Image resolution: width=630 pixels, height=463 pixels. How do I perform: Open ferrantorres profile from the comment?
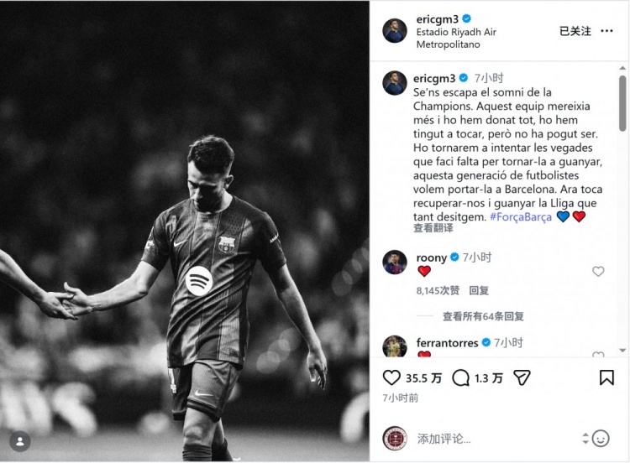(447, 342)
